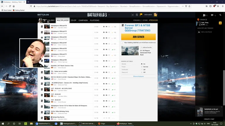This screenshot has width=225, height=126.
Task: Open a new Firefox tab
Action: [28, 2]
